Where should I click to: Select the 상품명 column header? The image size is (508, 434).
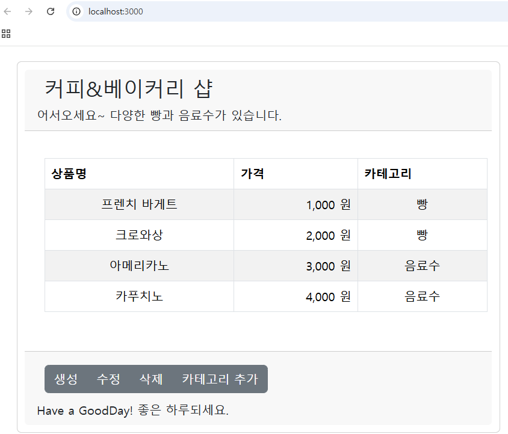(139, 174)
